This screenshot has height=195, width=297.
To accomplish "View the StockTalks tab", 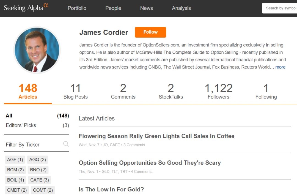I will click(170, 92).
